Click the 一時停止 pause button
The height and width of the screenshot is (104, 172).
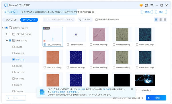[147, 12]
